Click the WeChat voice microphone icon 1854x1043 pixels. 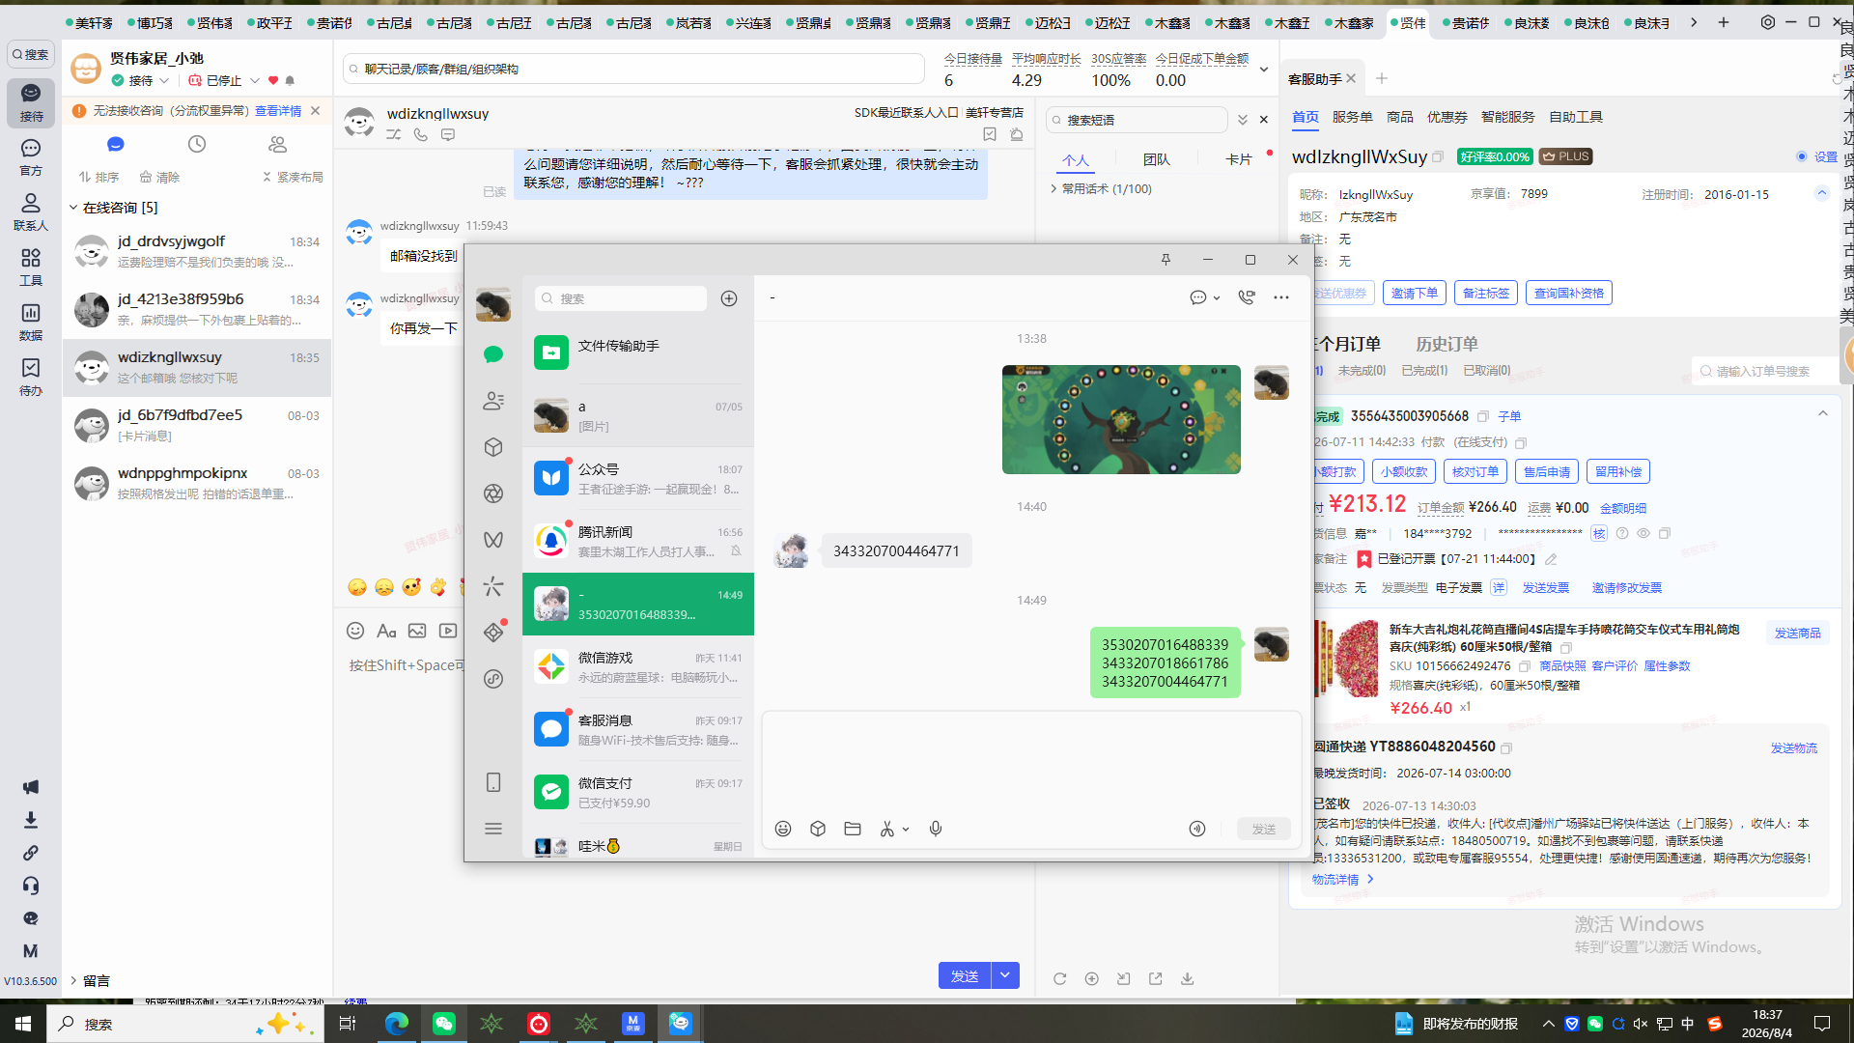(x=936, y=829)
